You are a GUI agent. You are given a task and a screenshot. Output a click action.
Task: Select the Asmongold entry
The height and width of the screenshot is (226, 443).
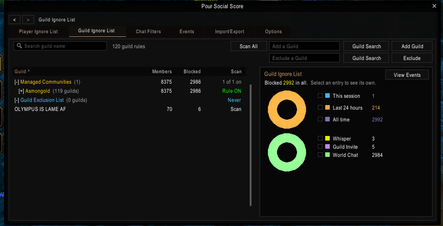pyautogui.click(x=38, y=91)
